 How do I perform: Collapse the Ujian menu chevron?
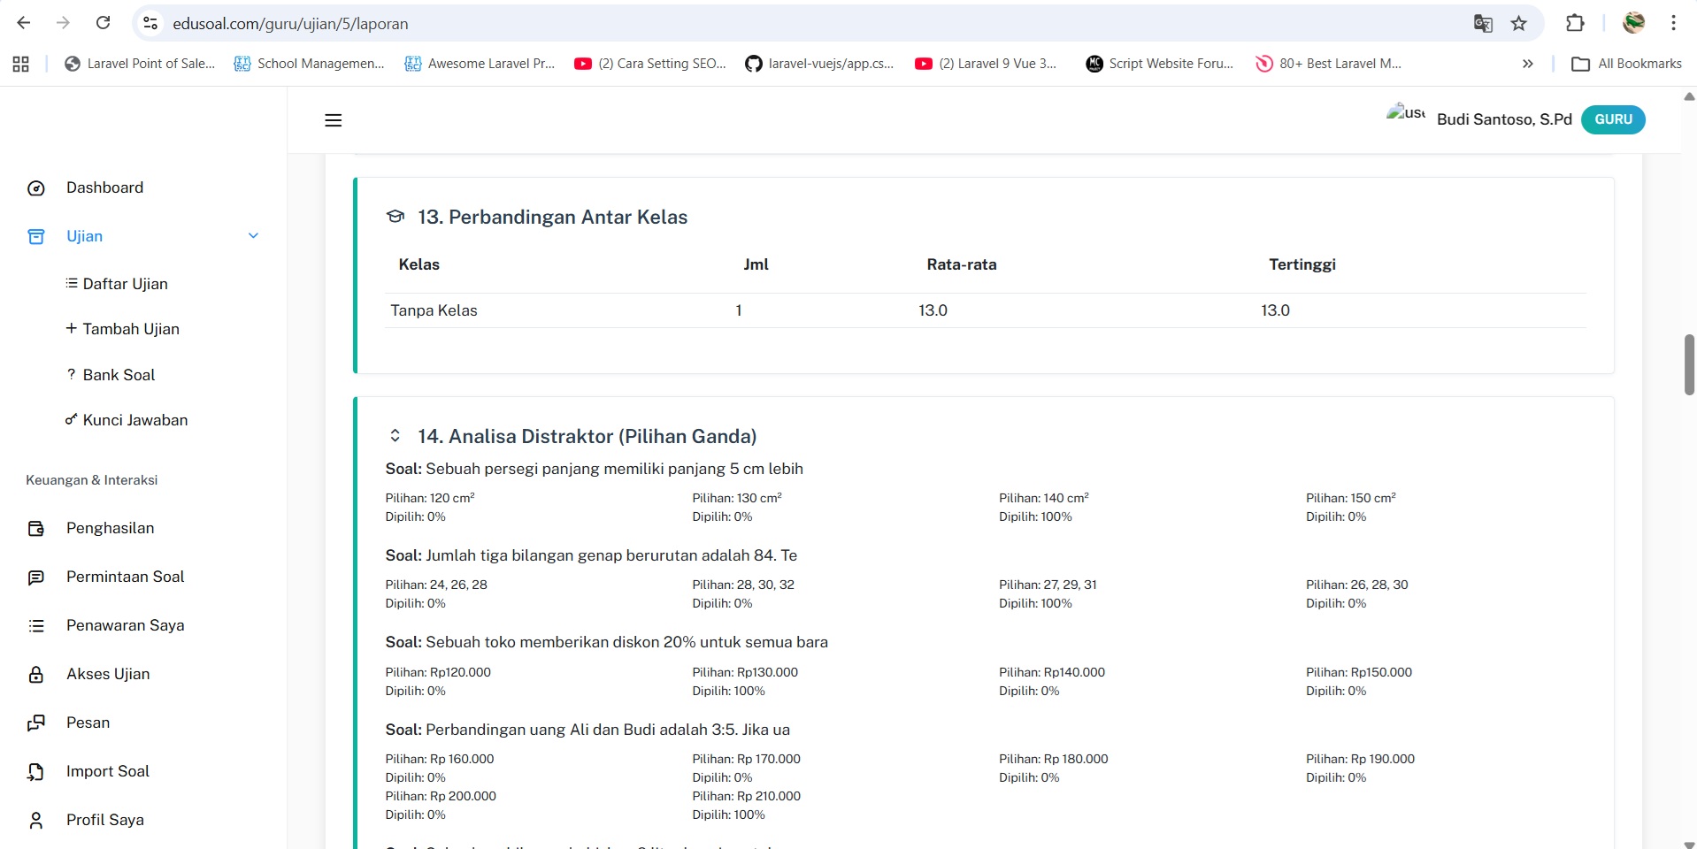click(253, 236)
